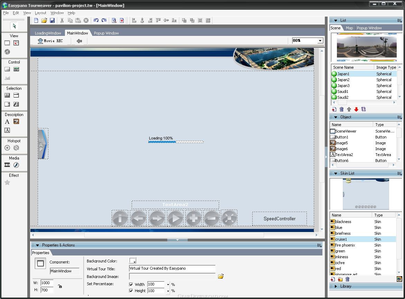Click the info button in the tour controls
Screen dimensions: 405x299
click(x=120, y=218)
